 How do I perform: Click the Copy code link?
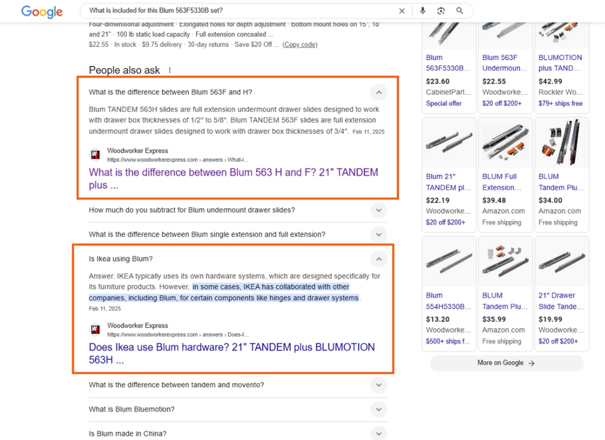tap(300, 44)
